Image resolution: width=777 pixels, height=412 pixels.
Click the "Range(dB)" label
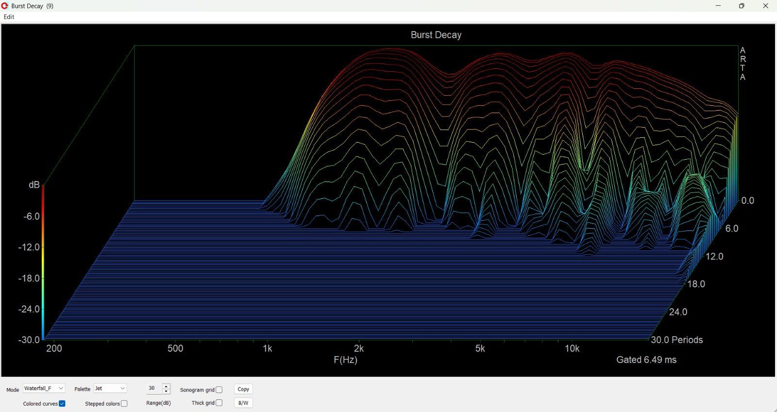(158, 403)
